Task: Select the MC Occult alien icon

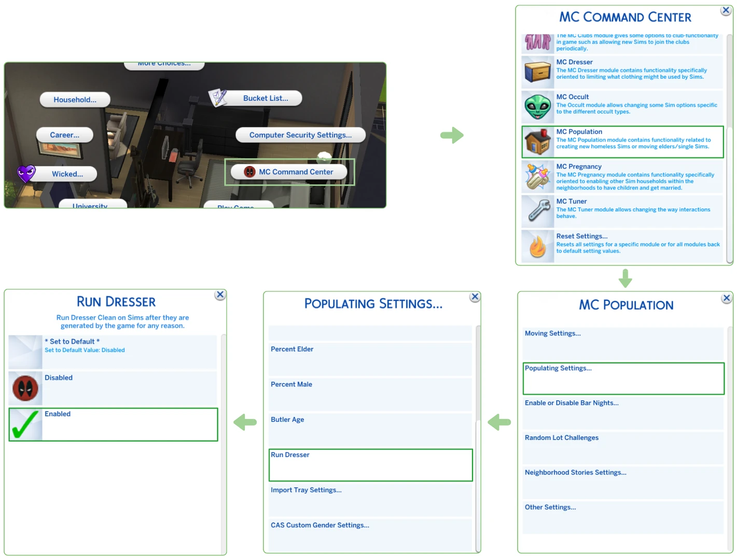Action: pyautogui.click(x=537, y=107)
